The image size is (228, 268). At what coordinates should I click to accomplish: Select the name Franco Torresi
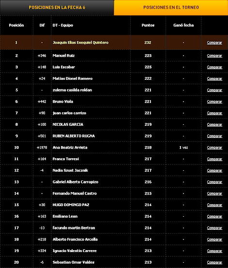[x=66, y=159]
